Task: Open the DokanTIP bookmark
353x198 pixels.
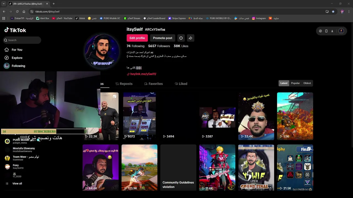Action: coord(22,18)
